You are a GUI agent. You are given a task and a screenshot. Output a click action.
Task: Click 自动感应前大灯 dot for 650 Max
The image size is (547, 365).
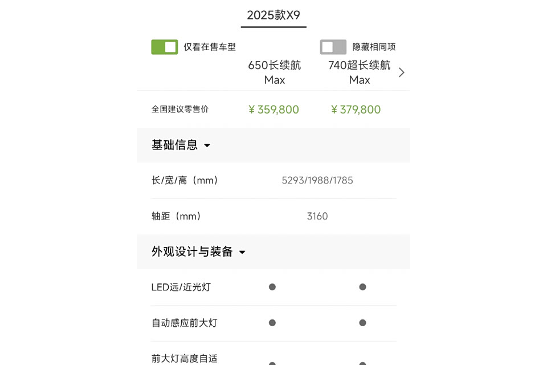pos(272,323)
